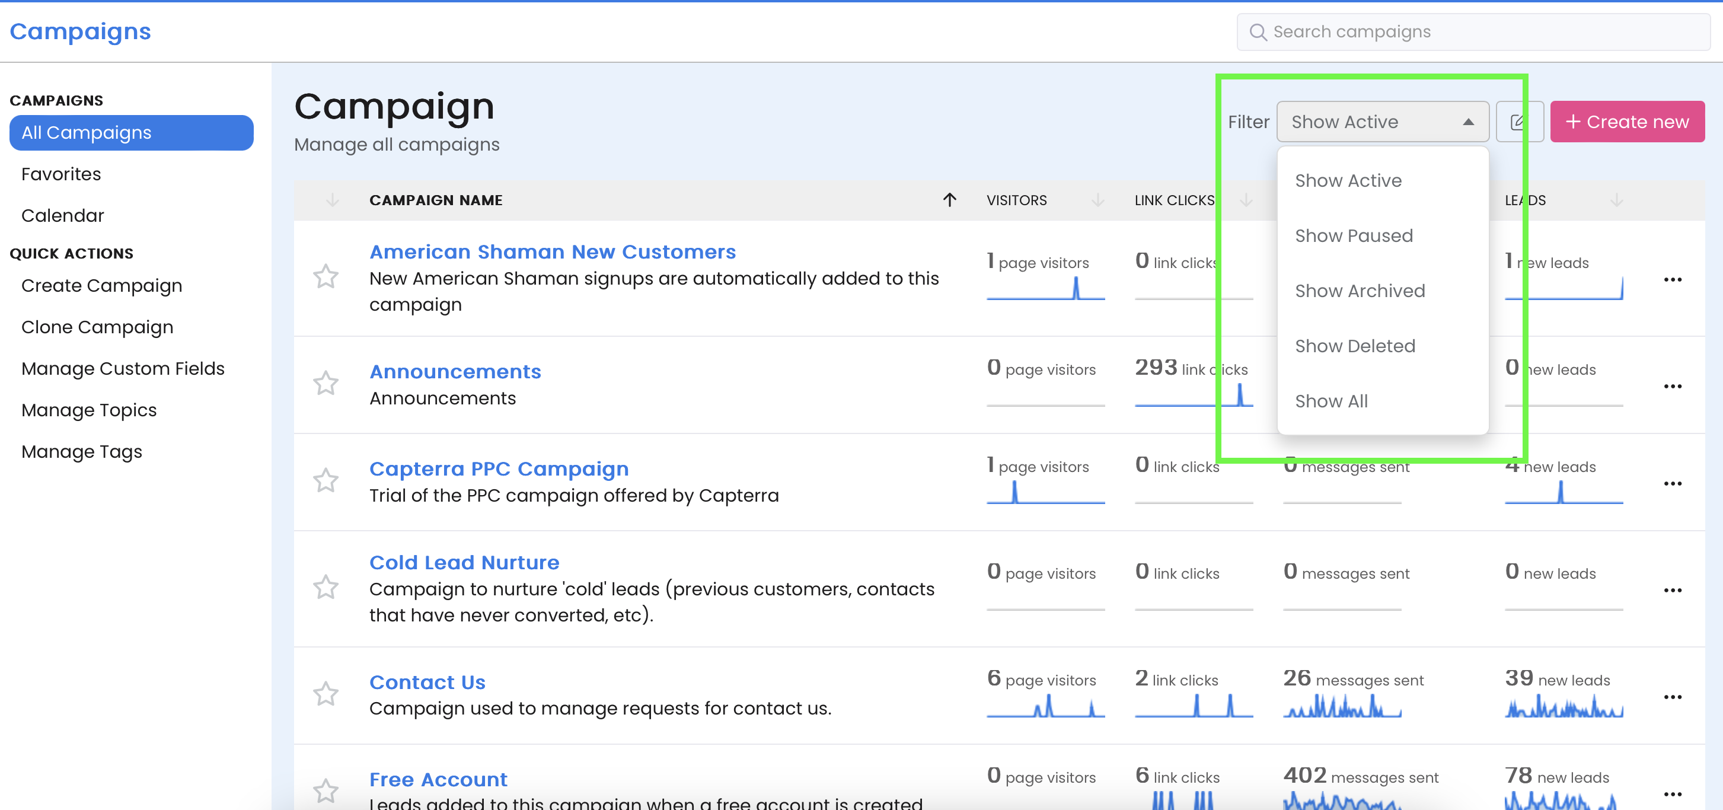This screenshot has height=810, width=1723.
Task: Open the Free Account campaign
Action: point(438,779)
